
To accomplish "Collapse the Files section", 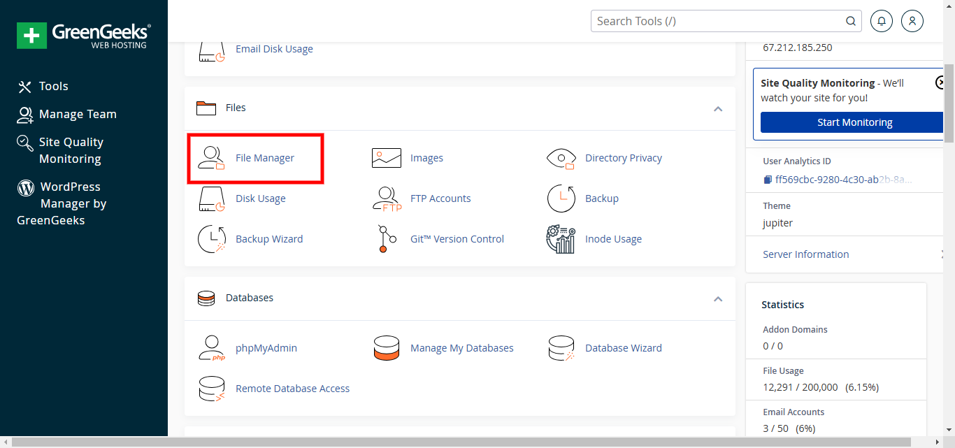I will (717, 109).
